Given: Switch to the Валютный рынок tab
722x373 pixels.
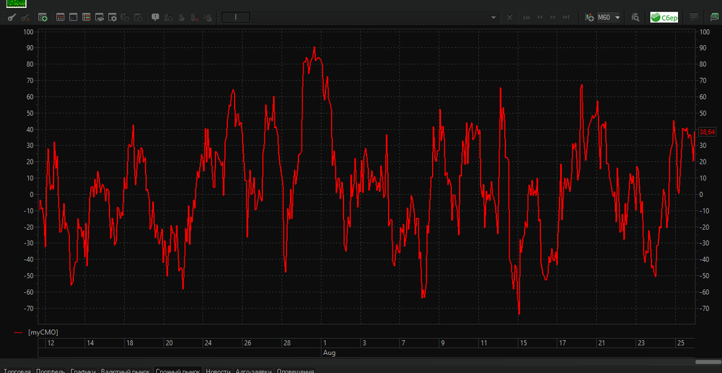Looking at the screenshot, I should (125, 371).
